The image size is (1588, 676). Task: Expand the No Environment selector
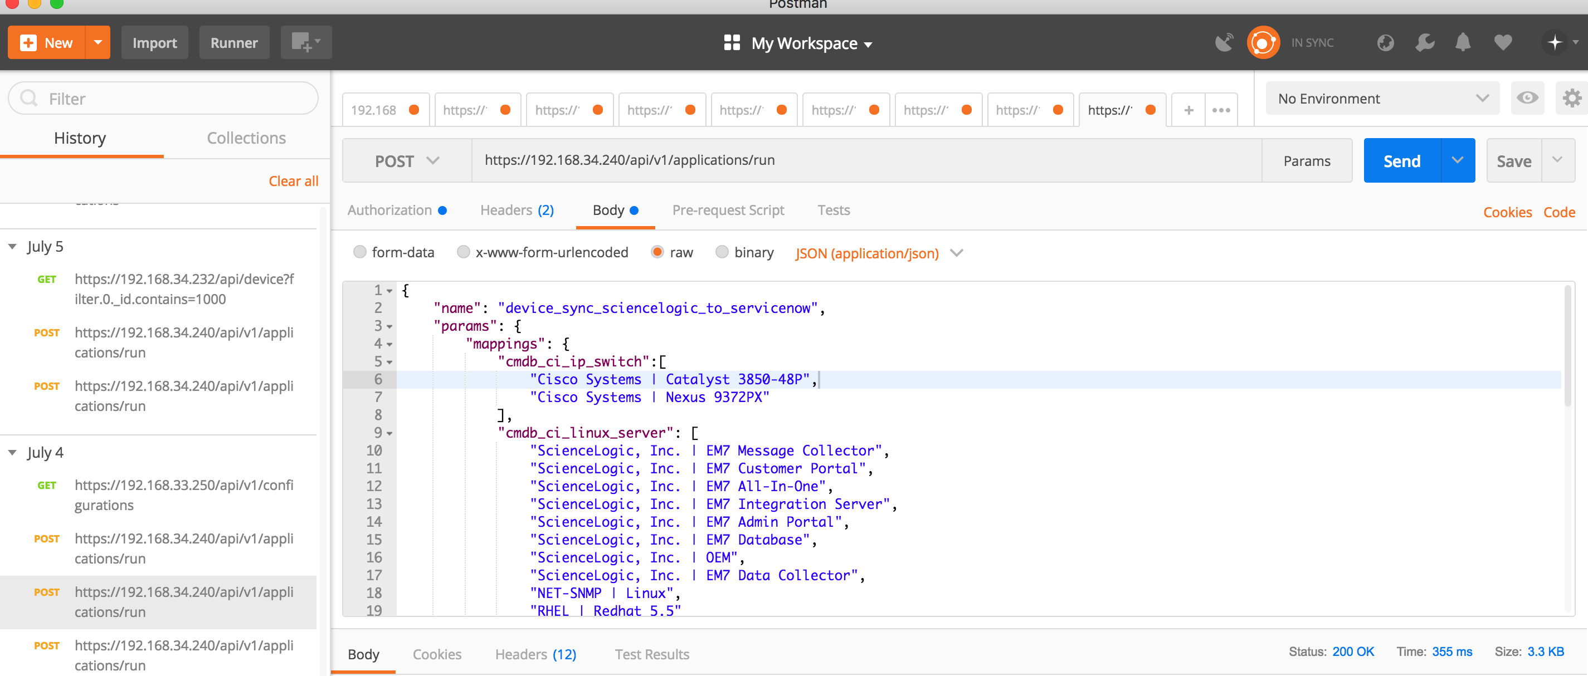1382,99
